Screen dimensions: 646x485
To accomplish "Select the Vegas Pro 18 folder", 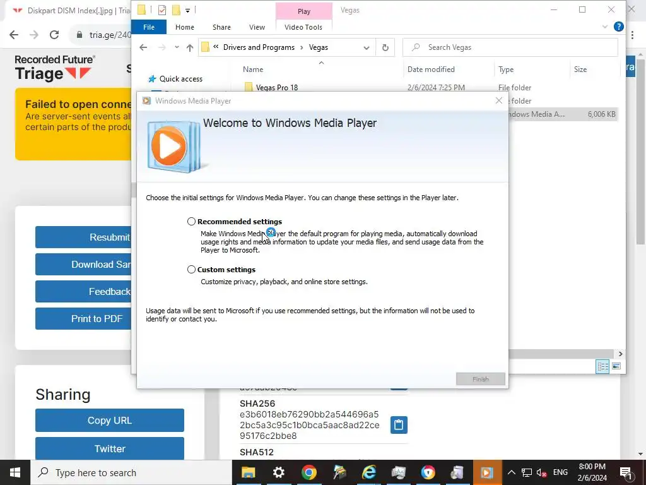I will 277,87.
